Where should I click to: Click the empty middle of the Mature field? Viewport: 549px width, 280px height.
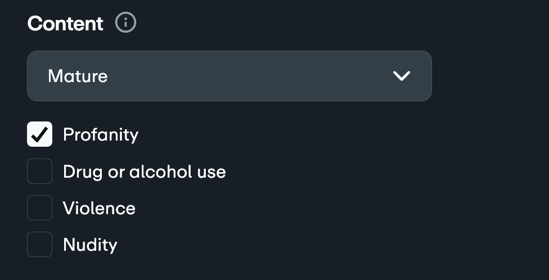(236, 76)
